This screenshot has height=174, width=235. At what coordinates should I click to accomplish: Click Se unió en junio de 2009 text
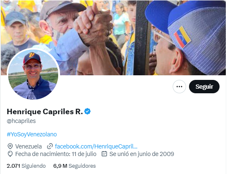142,154
